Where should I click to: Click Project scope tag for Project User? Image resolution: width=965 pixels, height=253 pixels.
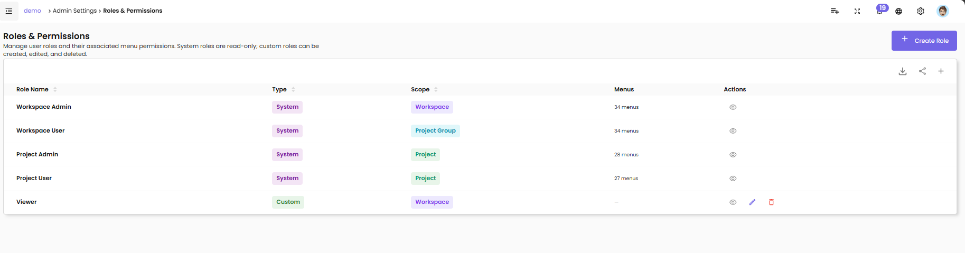tap(425, 179)
